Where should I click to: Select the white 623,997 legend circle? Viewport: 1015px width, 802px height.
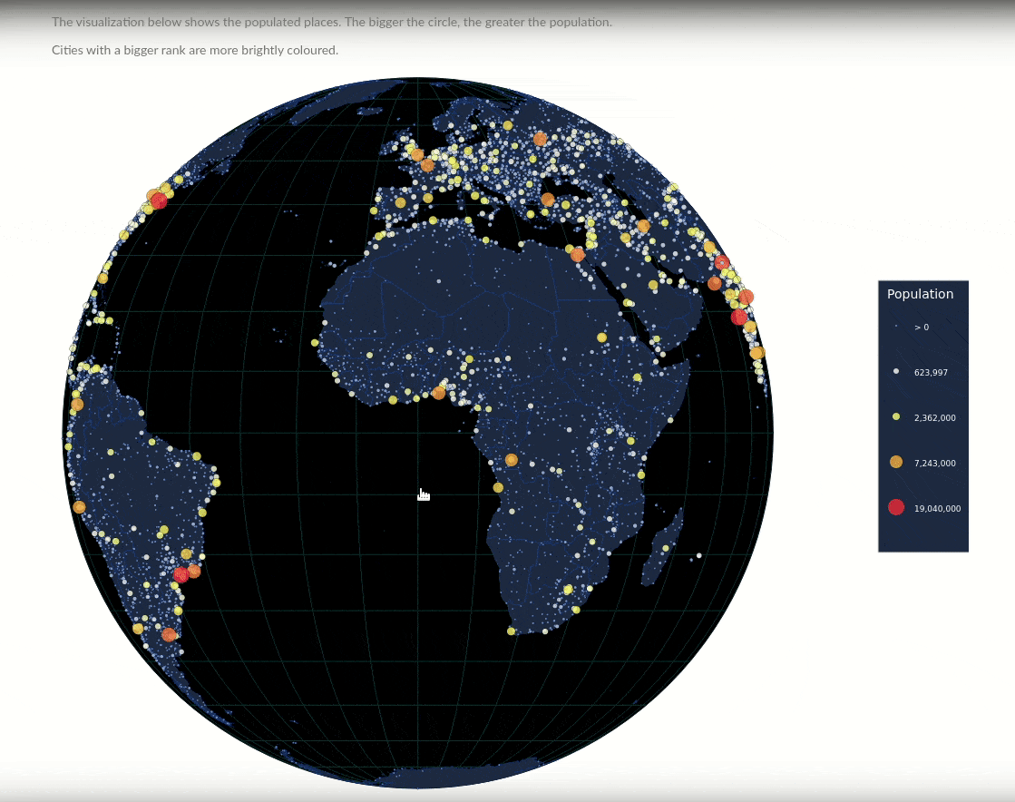pos(896,371)
